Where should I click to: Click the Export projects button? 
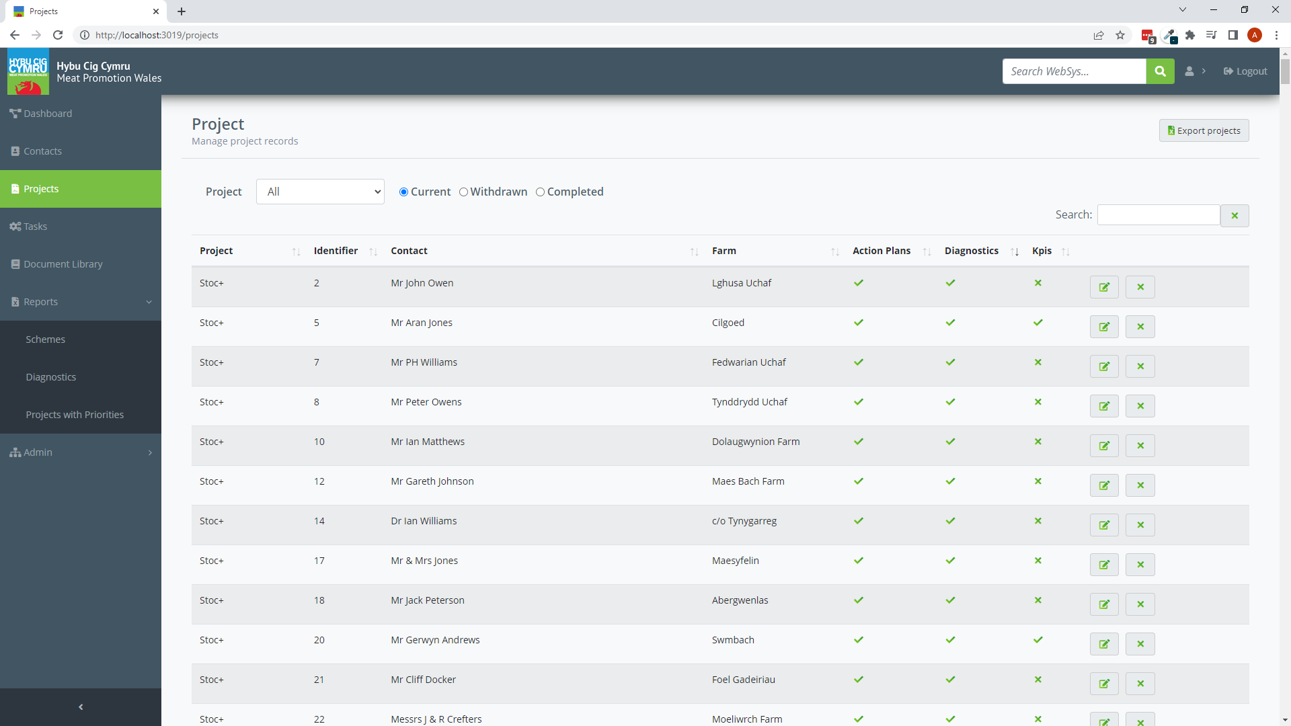click(1204, 130)
